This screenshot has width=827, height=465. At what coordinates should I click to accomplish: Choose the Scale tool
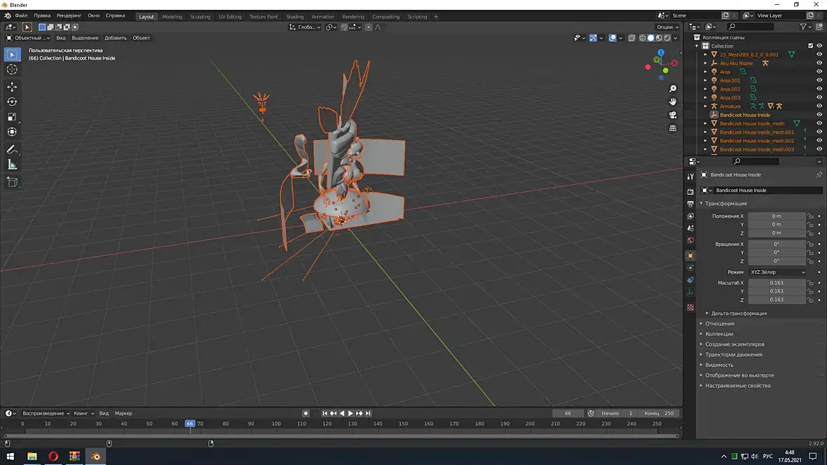click(x=12, y=117)
